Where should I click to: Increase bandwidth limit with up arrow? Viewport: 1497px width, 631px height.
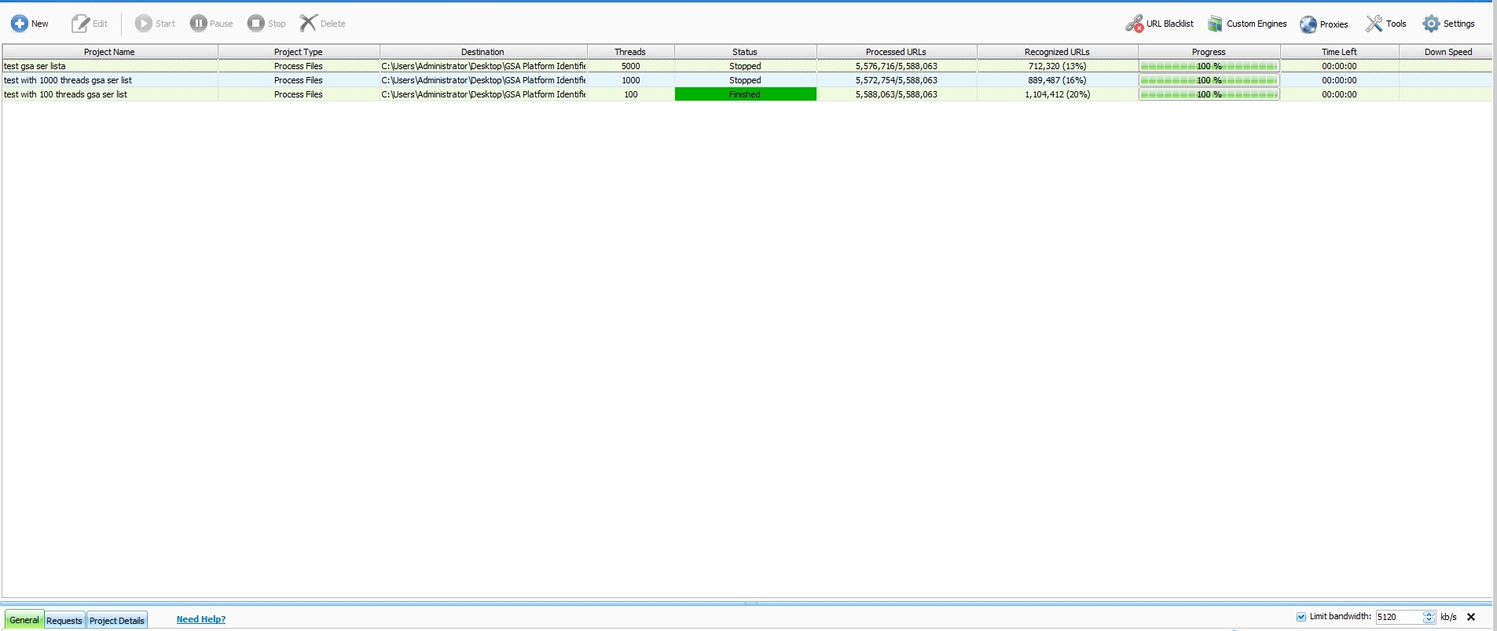1429,614
